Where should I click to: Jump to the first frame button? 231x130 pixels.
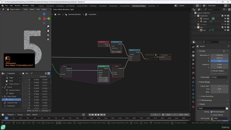click(x=90, y=115)
